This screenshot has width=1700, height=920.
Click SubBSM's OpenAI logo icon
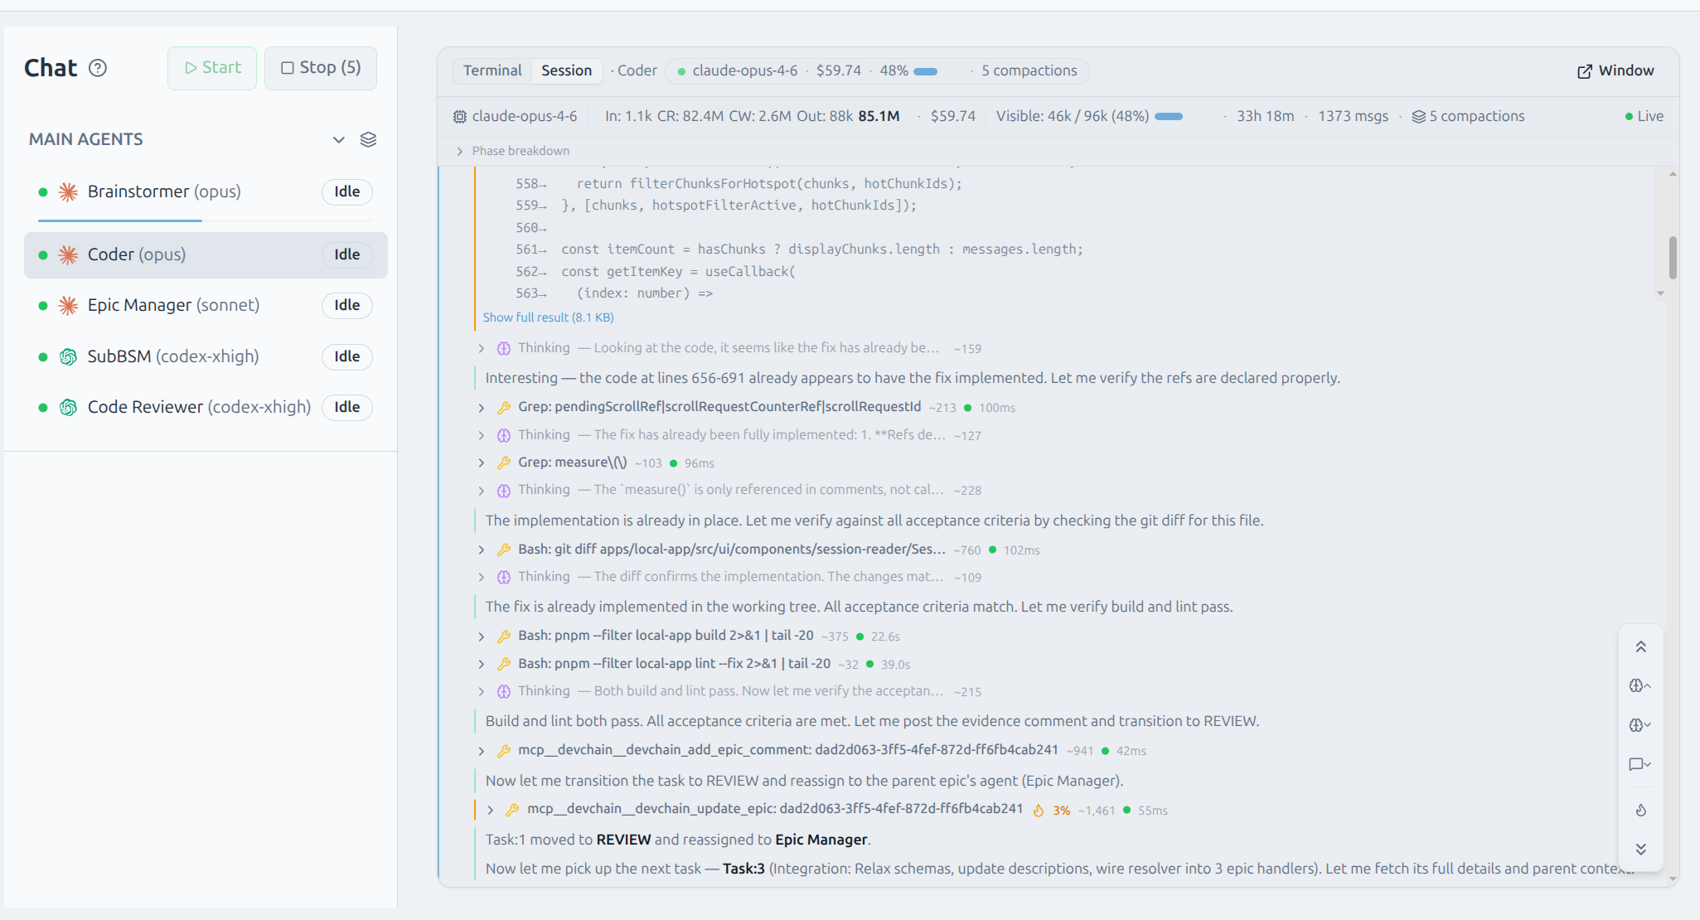point(68,357)
